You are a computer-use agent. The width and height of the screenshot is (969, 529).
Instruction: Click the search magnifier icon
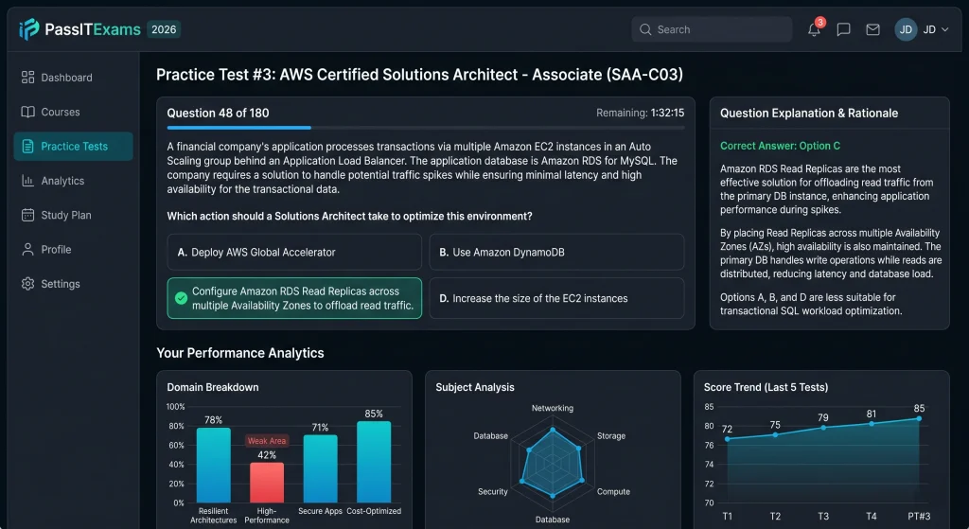click(645, 29)
